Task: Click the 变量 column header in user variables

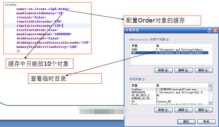Action: (143, 46)
